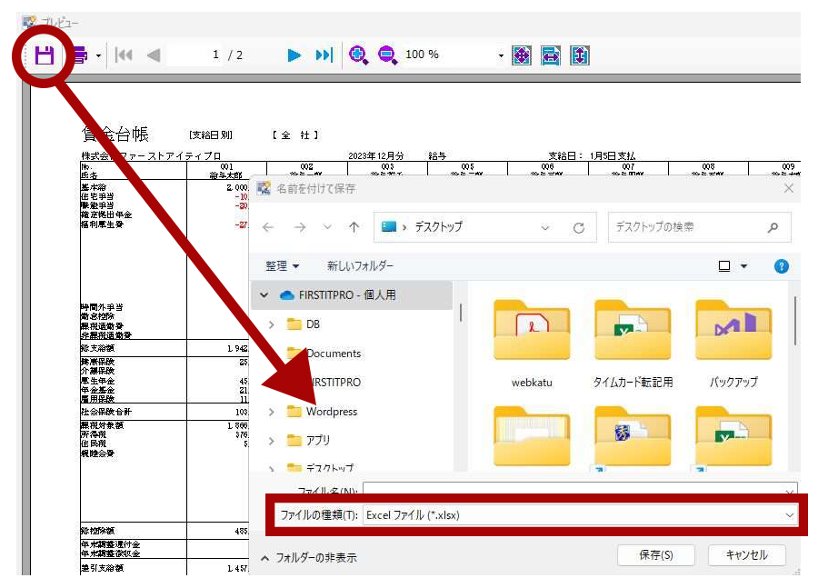Click the zoom in magnifier icon
Image resolution: width=818 pixels, height=588 pixels.
click(x=358, y=55)
